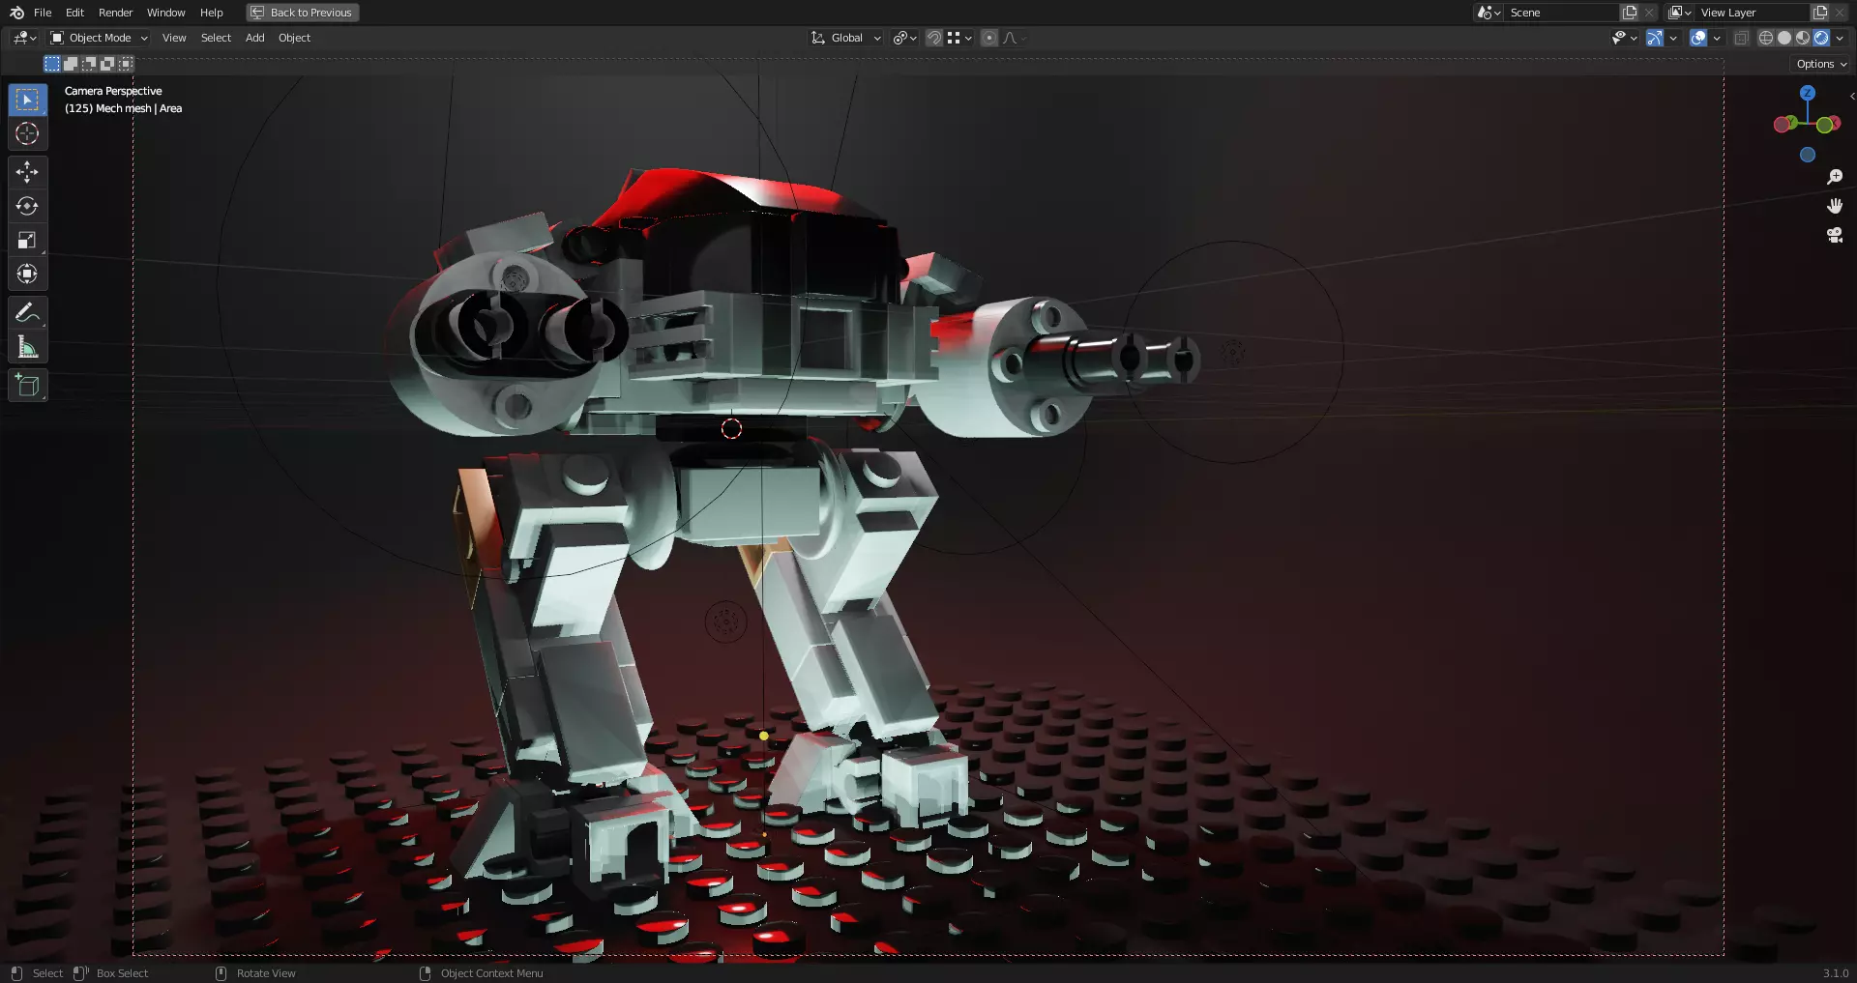Click the blue Z axis on the gizmo

click(x=1808, y=93)
